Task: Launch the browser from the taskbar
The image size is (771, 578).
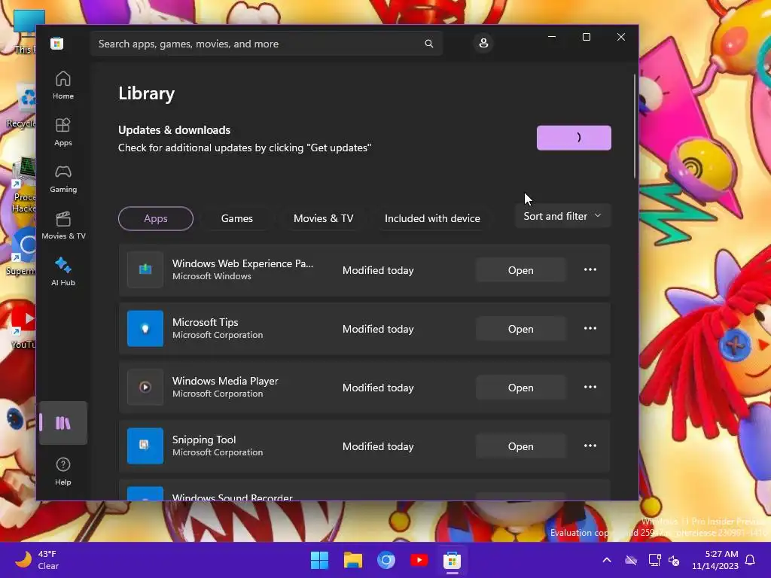Action: tap(386, 560)
